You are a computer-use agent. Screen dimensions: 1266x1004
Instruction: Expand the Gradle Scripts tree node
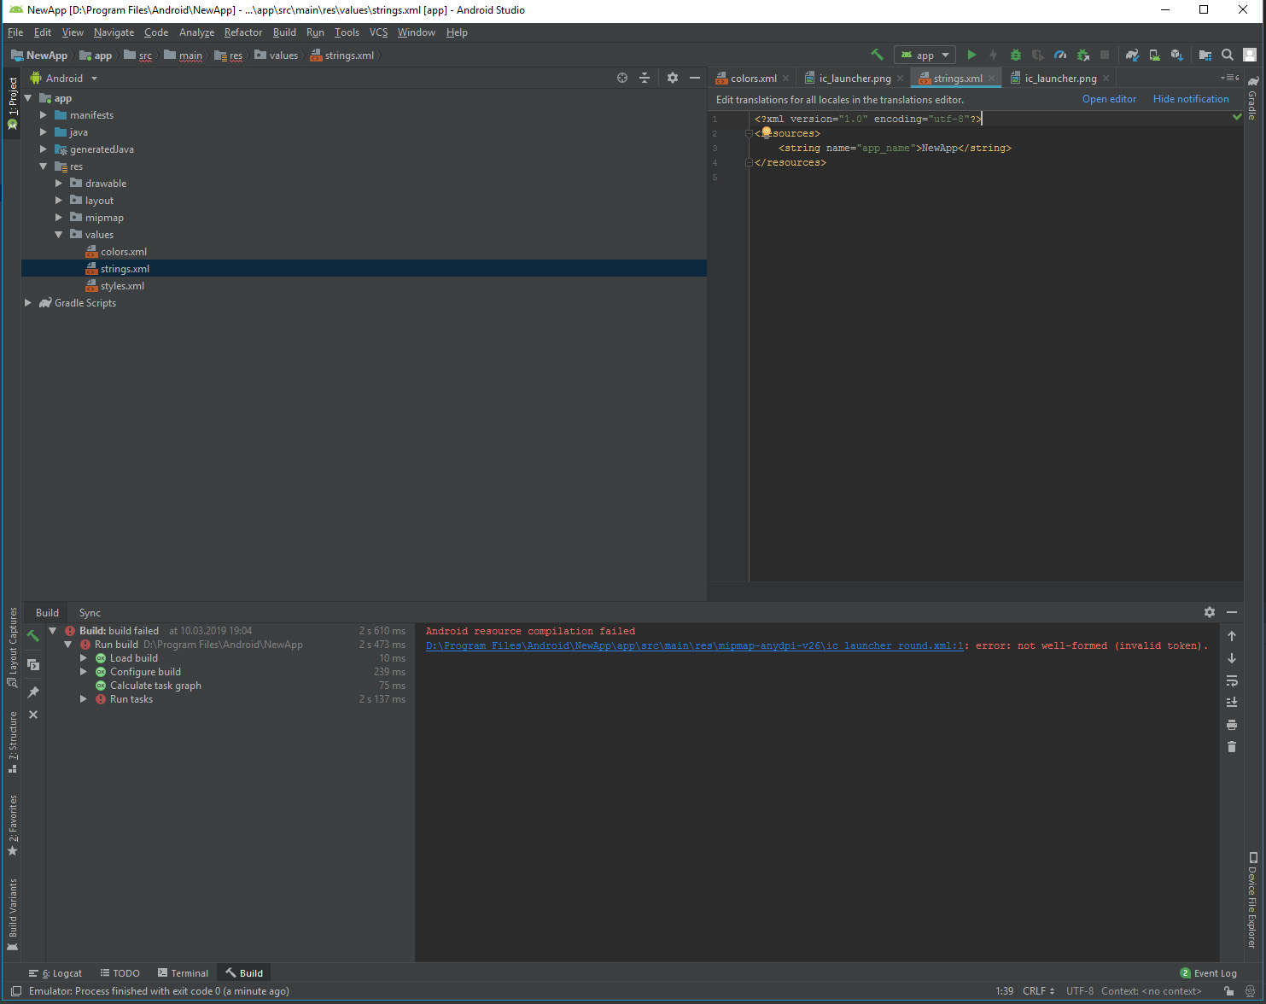(x=28, y=303)
